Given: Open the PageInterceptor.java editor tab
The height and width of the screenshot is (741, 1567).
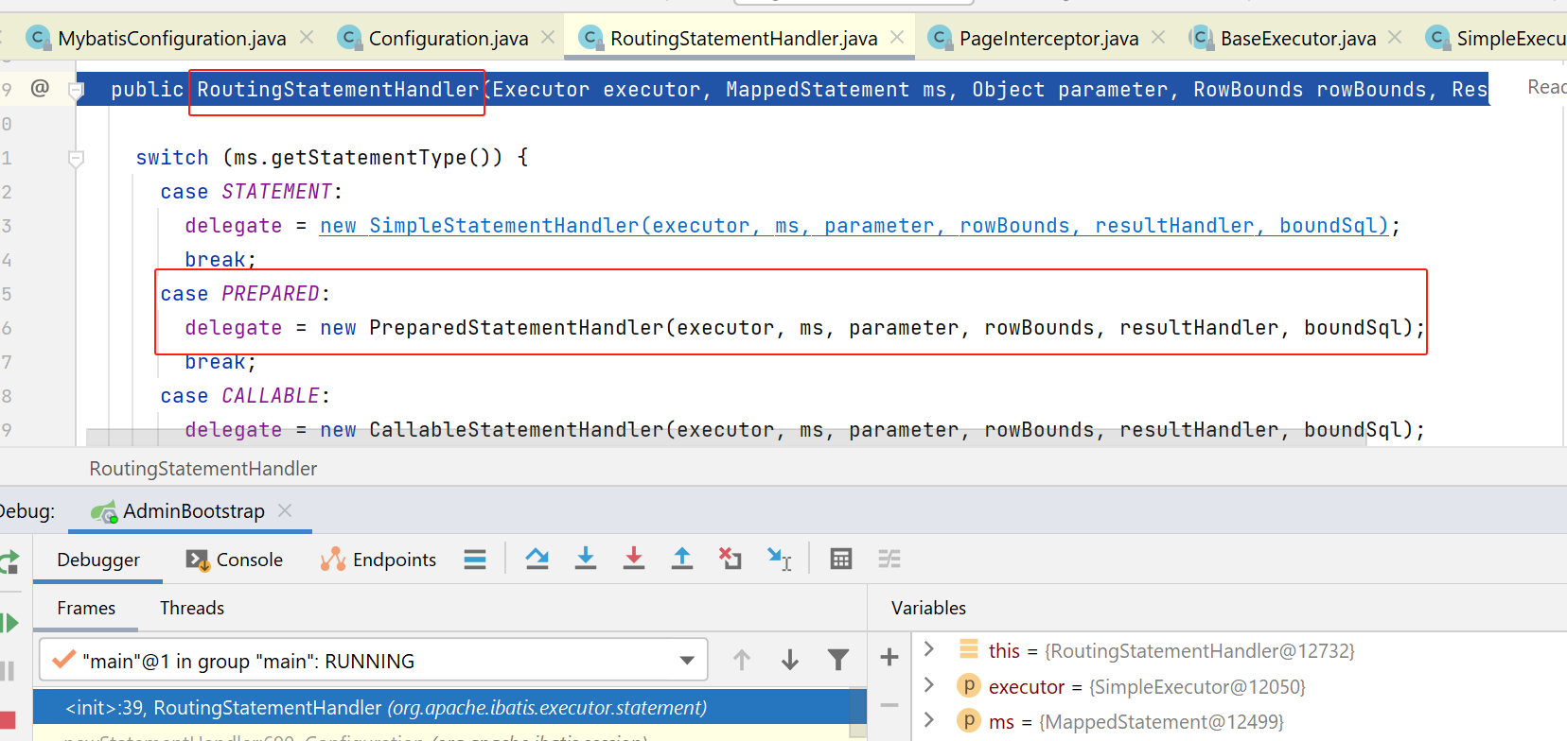Looking at the screenshot, I should click(1048, 39).
